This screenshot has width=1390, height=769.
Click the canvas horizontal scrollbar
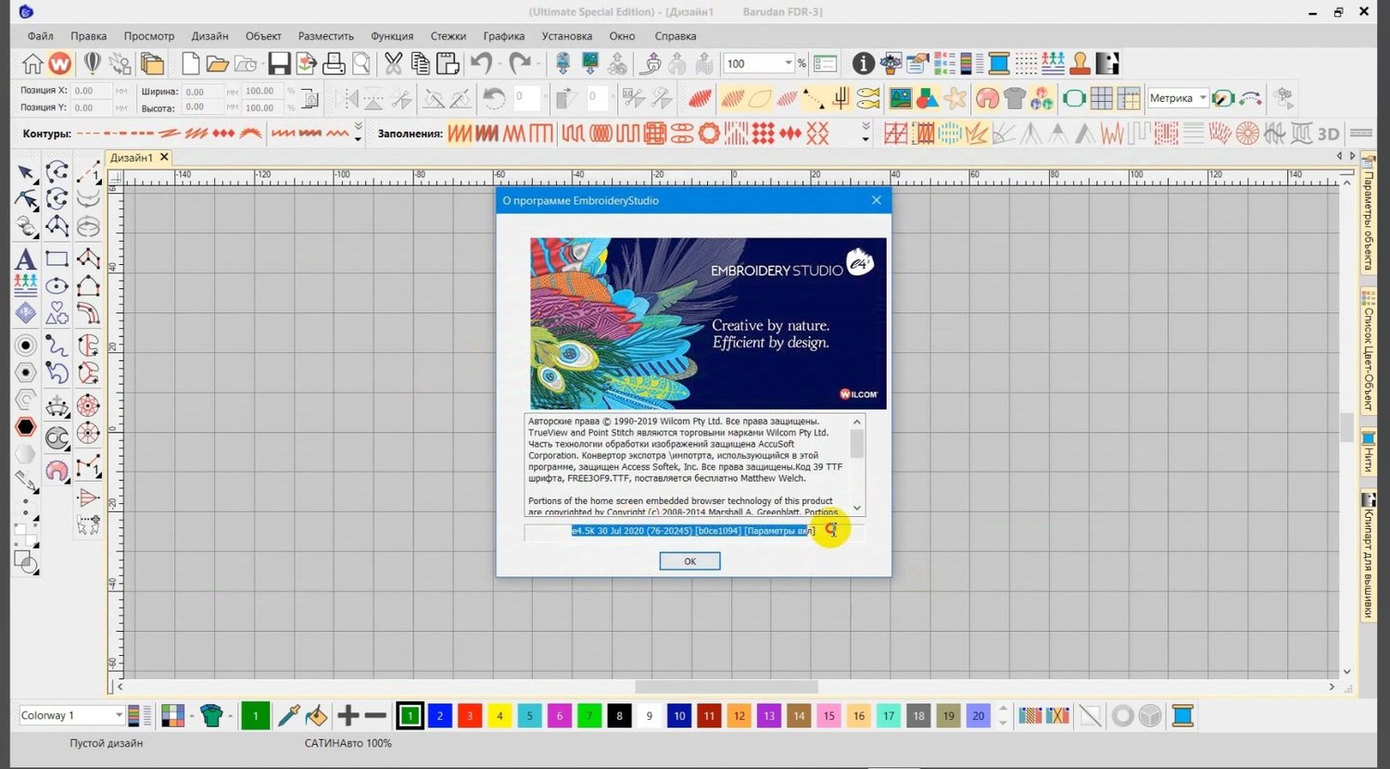726,687
